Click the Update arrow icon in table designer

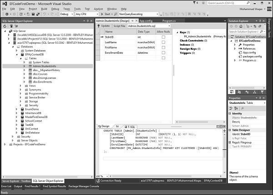click(x=99, y=26)
